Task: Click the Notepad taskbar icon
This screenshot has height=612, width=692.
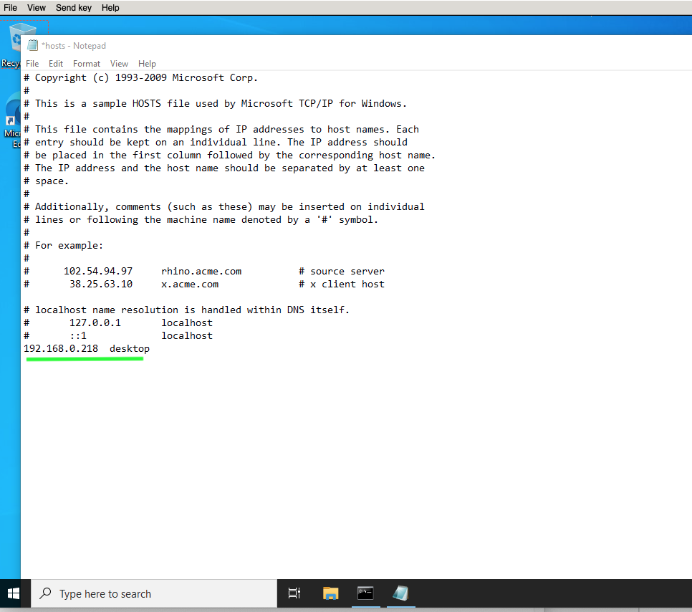Action: [x=400, y=593]
